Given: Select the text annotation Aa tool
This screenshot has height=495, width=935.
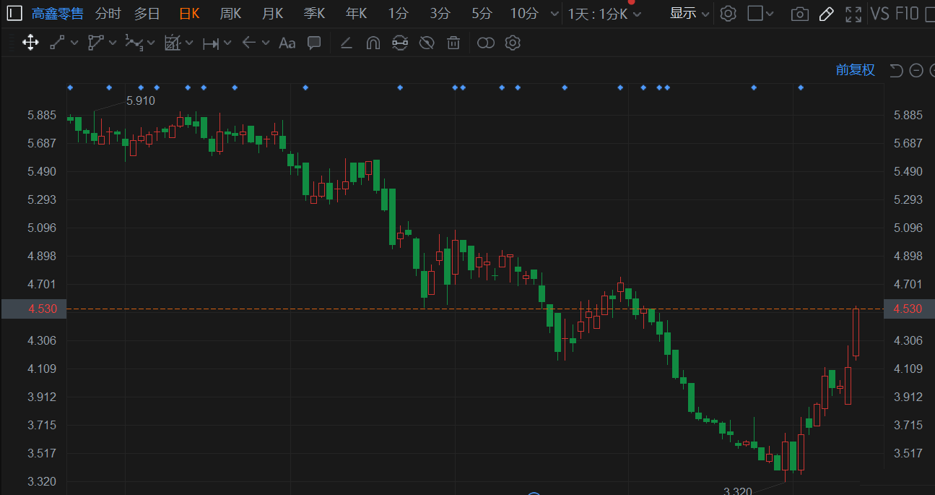Looking at the screenshot, I should point(287,43).
